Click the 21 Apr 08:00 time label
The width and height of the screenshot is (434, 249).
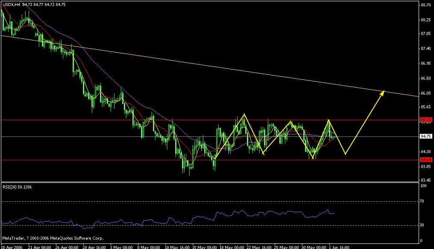tap(40, 247)
